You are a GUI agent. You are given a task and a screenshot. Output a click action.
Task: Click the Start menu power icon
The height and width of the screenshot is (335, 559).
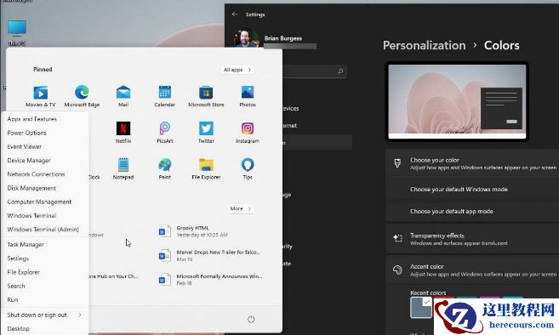[251, 319]
